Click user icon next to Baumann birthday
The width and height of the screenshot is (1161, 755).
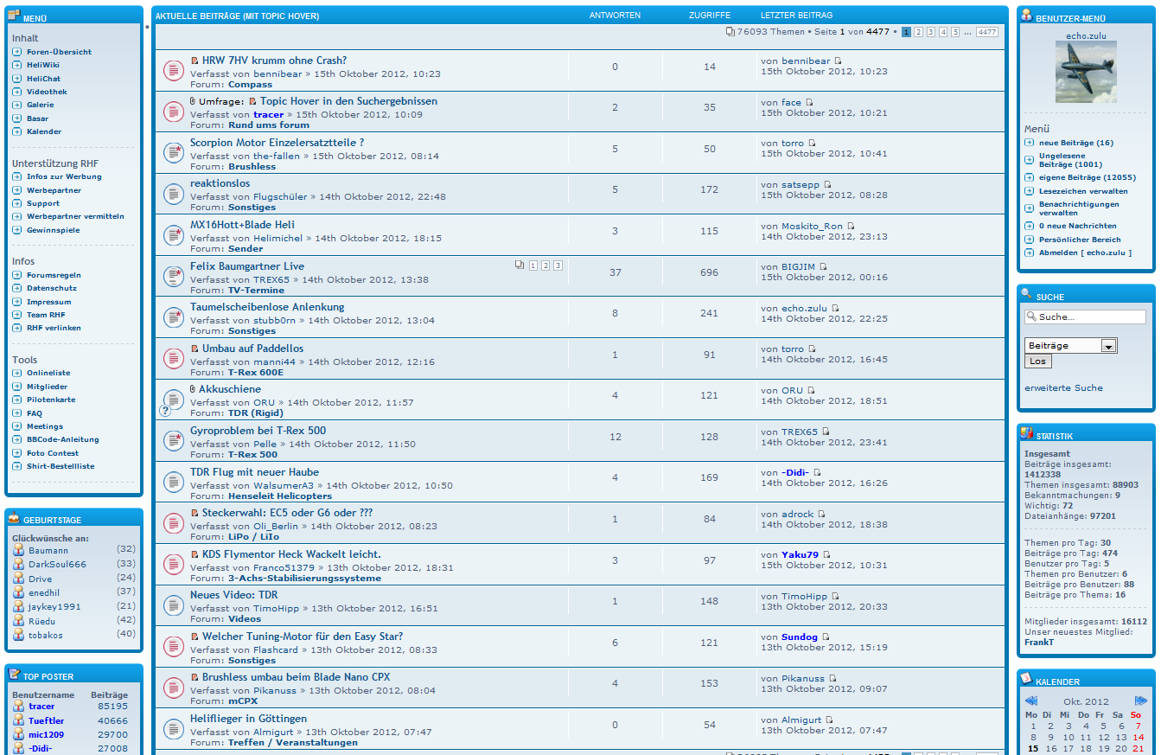coord(17,550)
